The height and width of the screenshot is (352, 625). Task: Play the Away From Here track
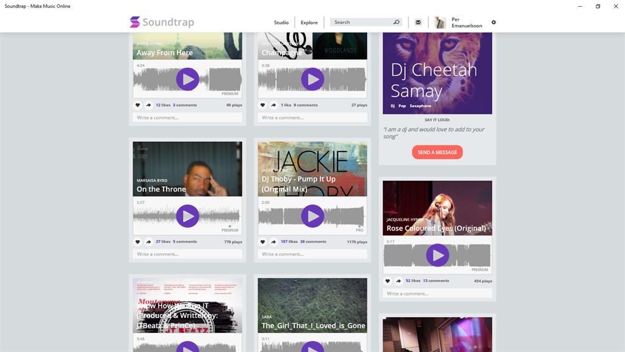tap(188, 79)
